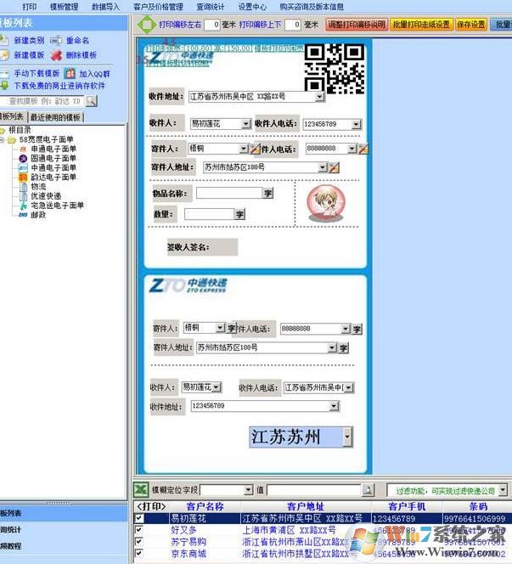
Task: Switch to 最近使用的模板 tab
Action: (x=55, y=117)
